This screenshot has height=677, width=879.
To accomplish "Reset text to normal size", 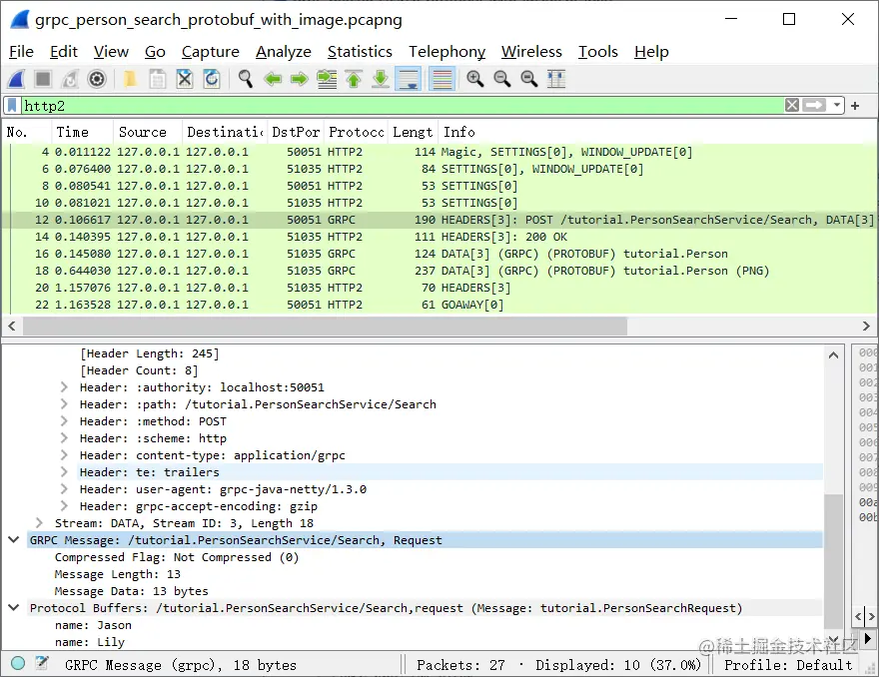I will pyautogui.click(x=528, y=79).
